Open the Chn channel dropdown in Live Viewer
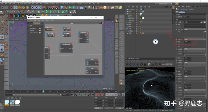This screenshot has width=208, height=112. click(x=169, y=64)
